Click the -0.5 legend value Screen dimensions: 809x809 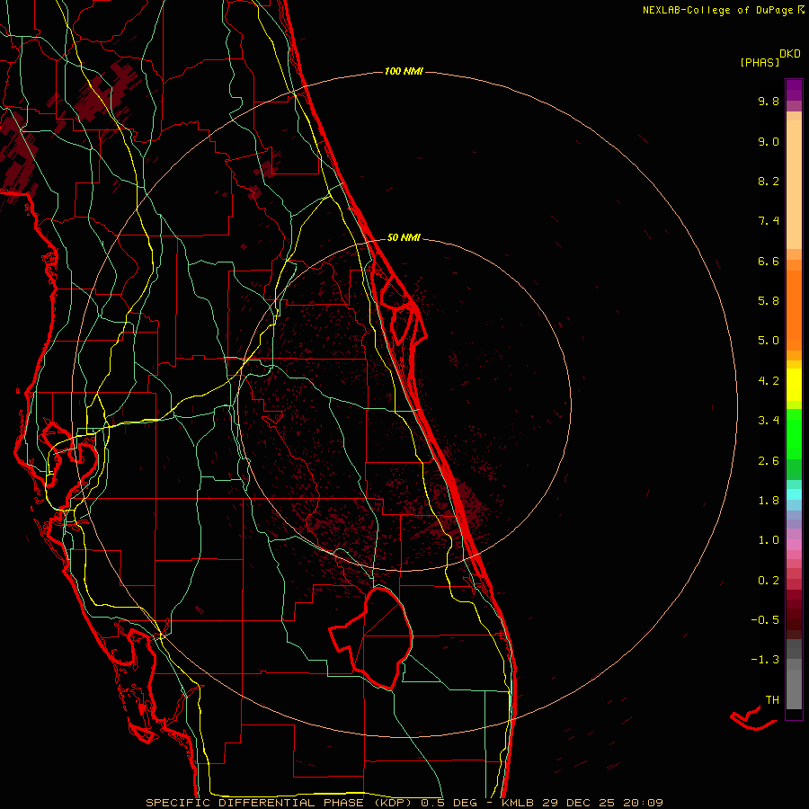[765, 620]
